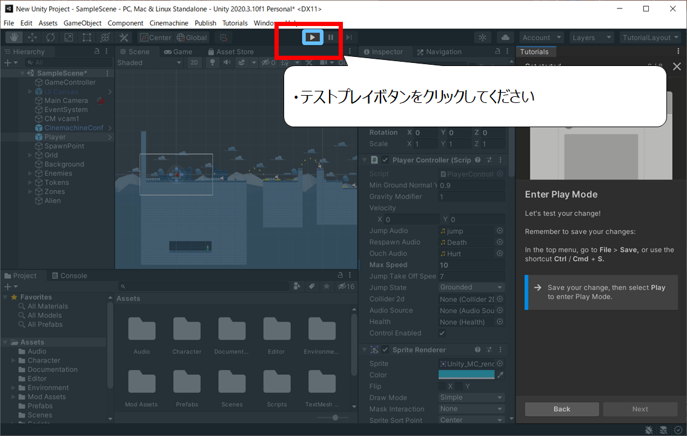
Task: Open the custom editor tools icon
Action: tap(124, 38)
